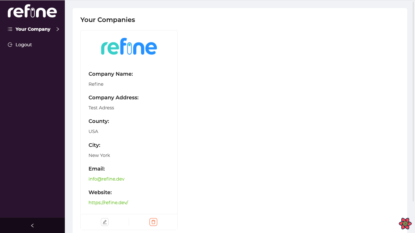Collapse the sidebar with the bottom arrow
This screenshot has height=233, width=415.
pos(32,226)
